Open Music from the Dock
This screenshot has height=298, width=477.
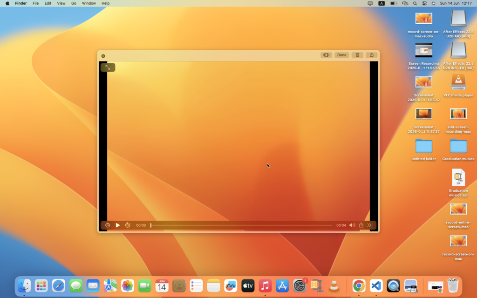pyautogui.click(x=265, y=286)
